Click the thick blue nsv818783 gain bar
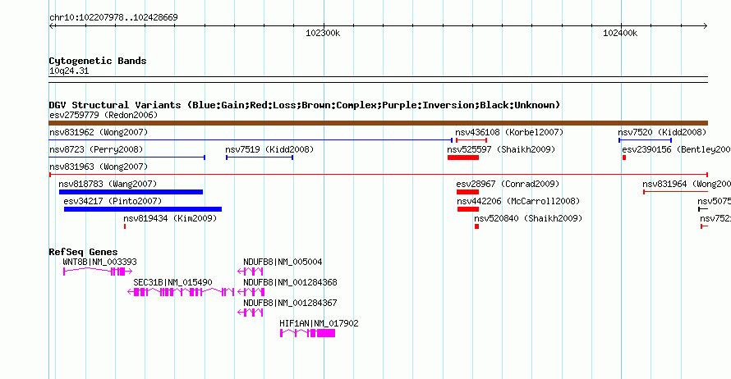The height and width of the screenshot is (379, 731). 131,192
